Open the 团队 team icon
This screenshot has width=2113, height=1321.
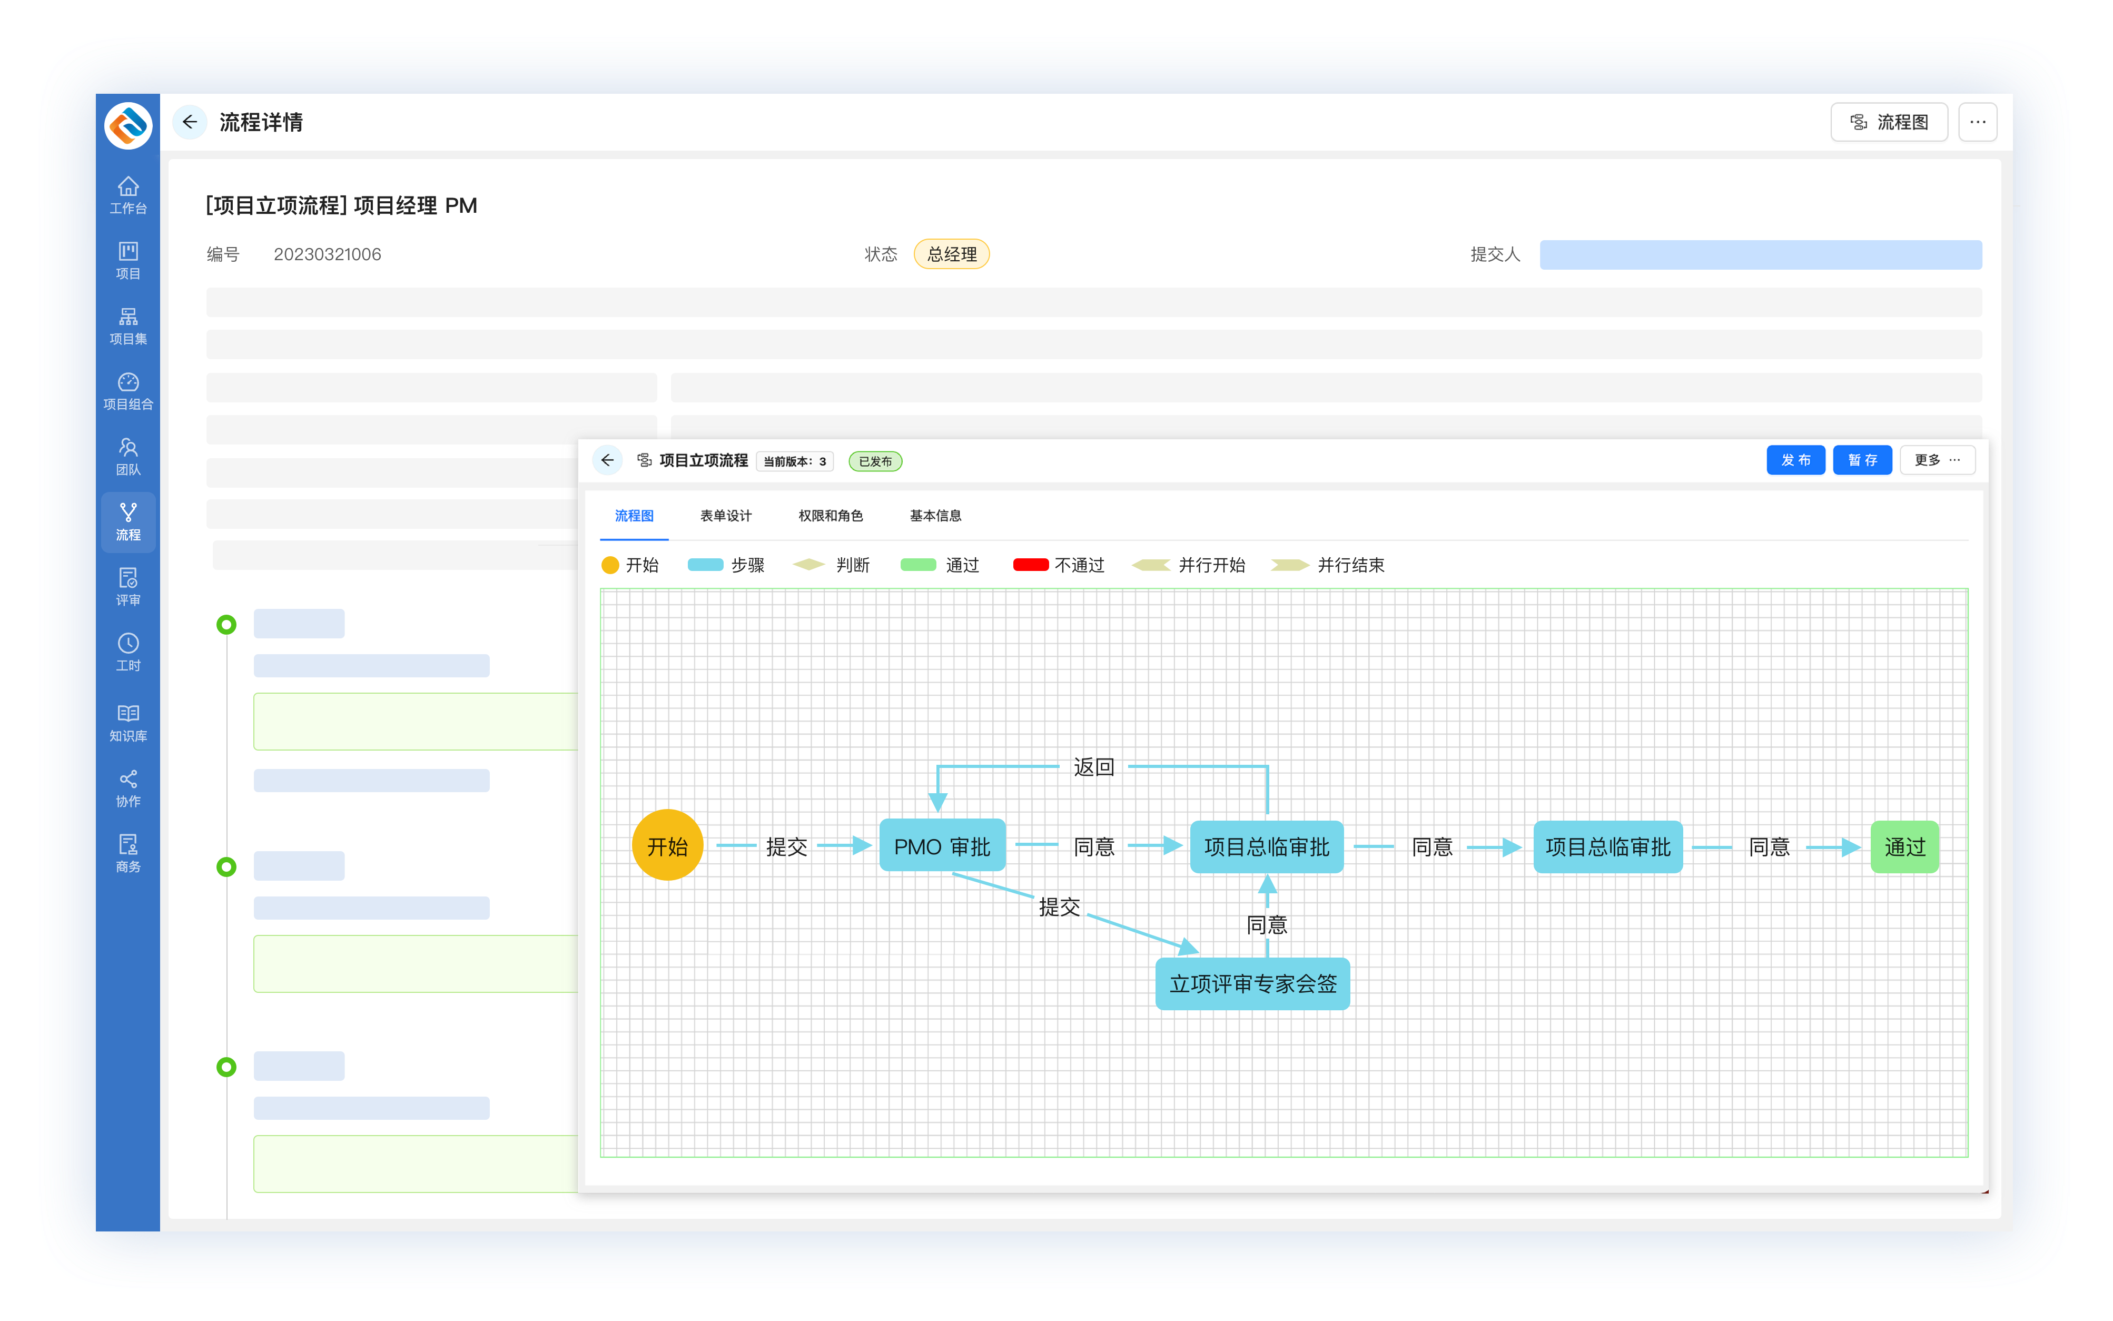coord(127,456)
